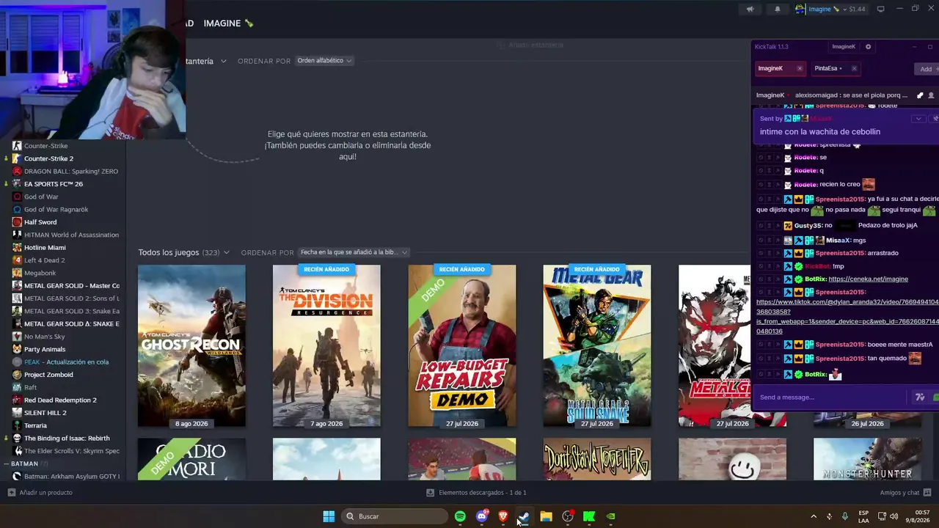939x528 pixels.
Task: Collapse the pinned message chevron in KickTalk
Action: tap(918, 119)
